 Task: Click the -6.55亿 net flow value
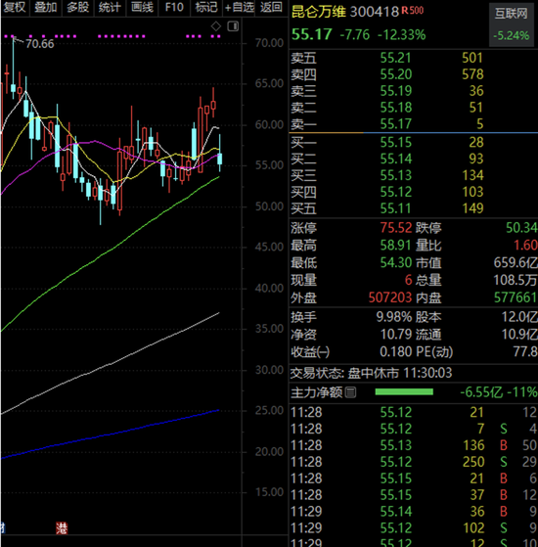click(x=481, y=392)
